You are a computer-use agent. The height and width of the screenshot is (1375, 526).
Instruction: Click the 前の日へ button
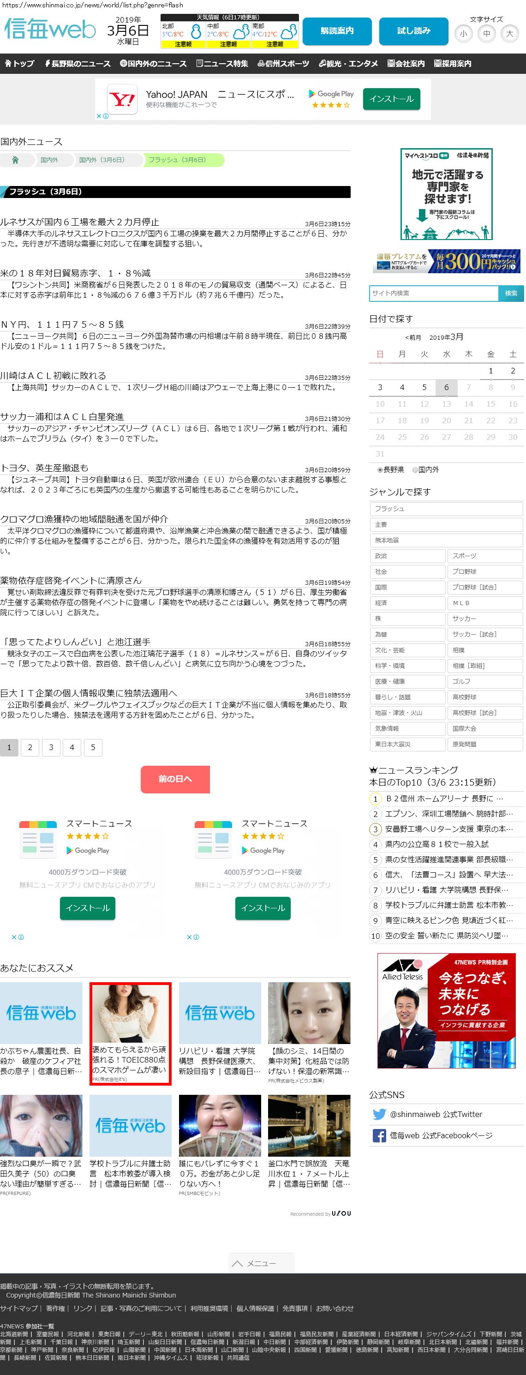[x=175, y=779]
